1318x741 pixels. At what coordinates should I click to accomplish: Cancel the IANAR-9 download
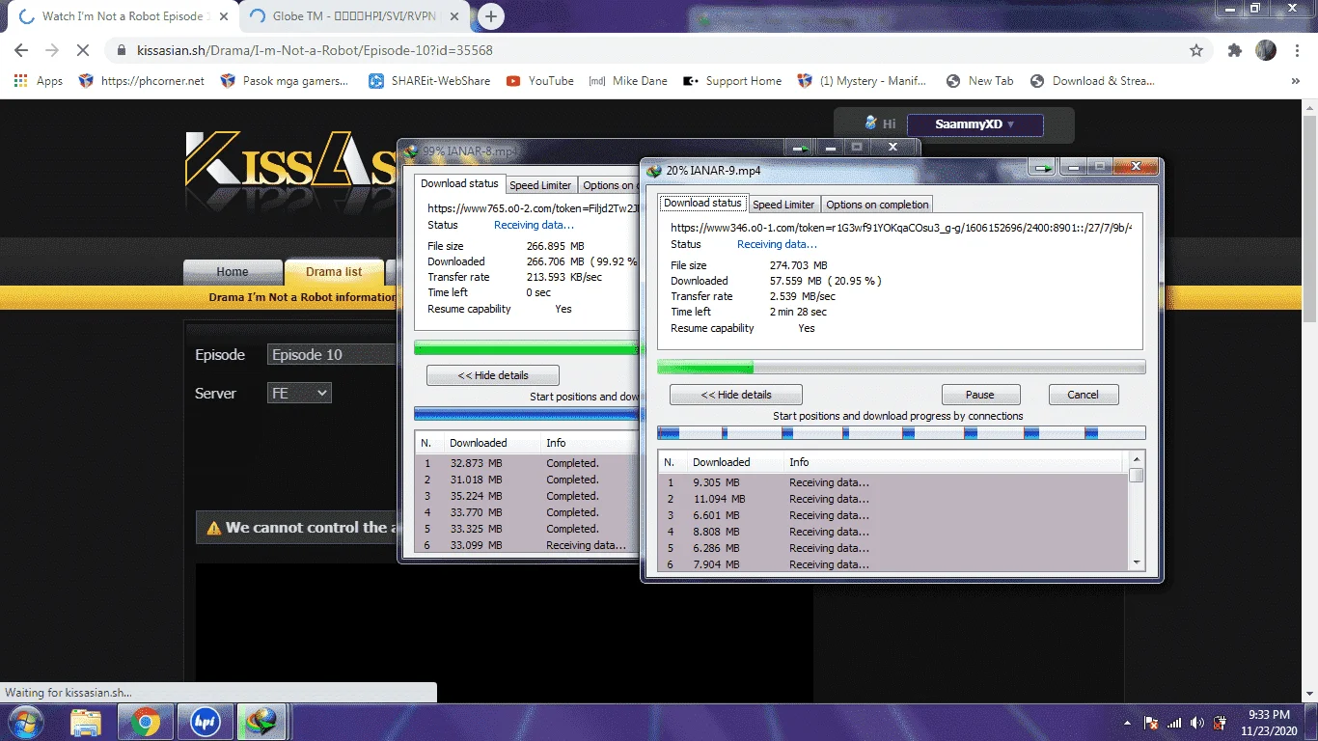coord(1083,395)
